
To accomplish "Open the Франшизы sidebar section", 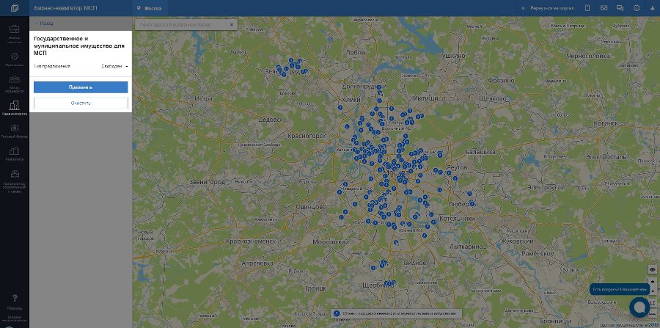I will click(15, 59).
